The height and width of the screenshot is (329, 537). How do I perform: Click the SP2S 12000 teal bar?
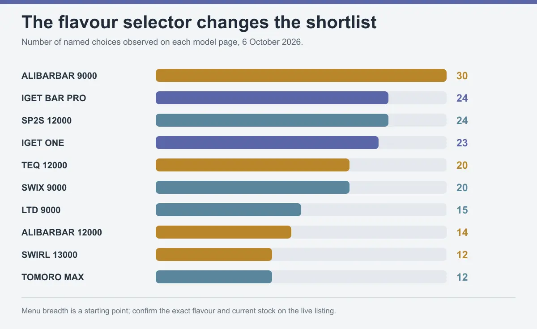[272, 120]
